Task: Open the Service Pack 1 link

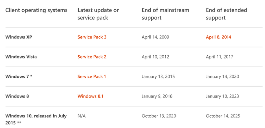Action: [x=92, y=77]
